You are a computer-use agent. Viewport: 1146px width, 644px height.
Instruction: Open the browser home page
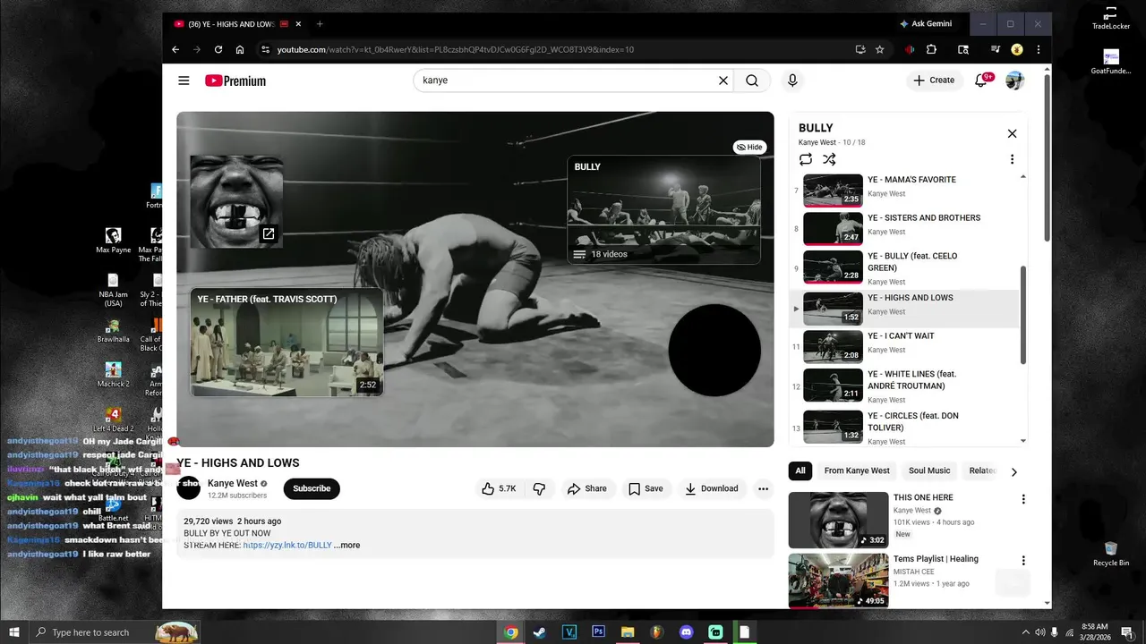click(240, 49)
